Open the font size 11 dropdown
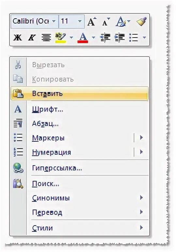This screenshot has height=252, width=176. [80, 21]
